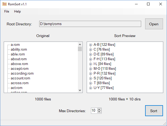
Task: Expand the A-B [122 files] folder
Action: tap(90, 45)
